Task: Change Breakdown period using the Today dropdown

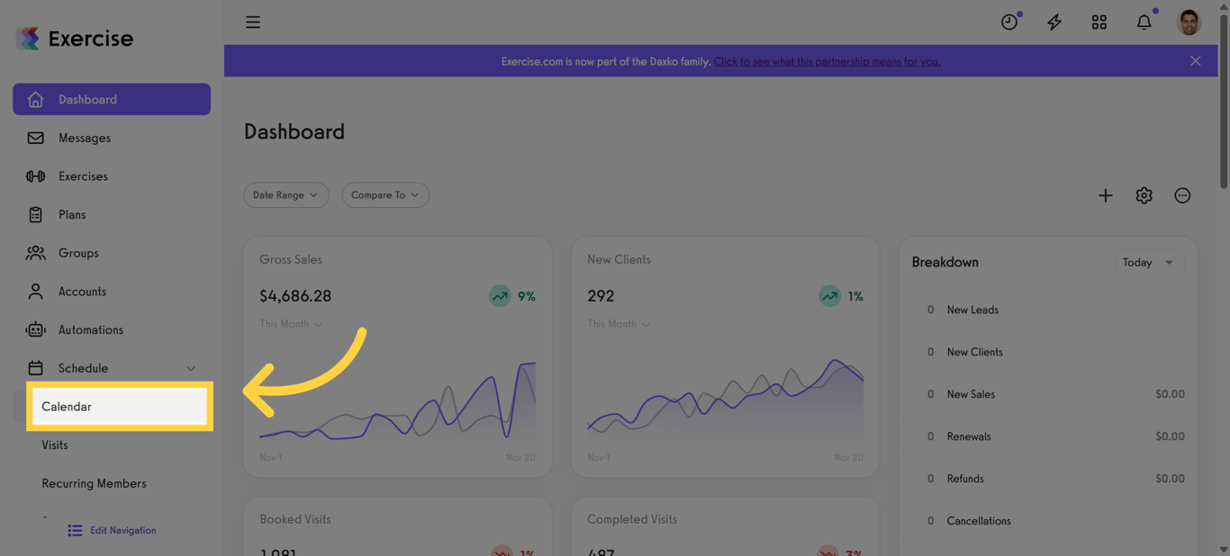Action: point(1150,263)
